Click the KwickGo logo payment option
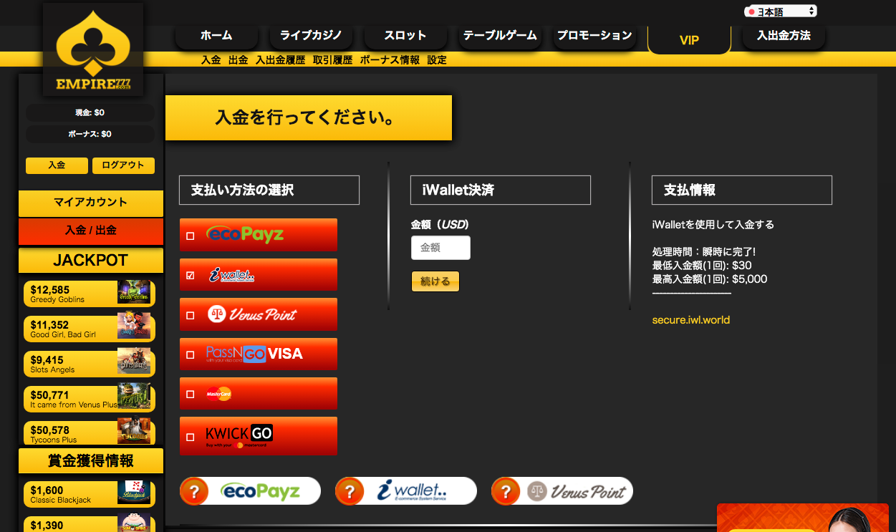Screen dimensions: 896x532 239,435
